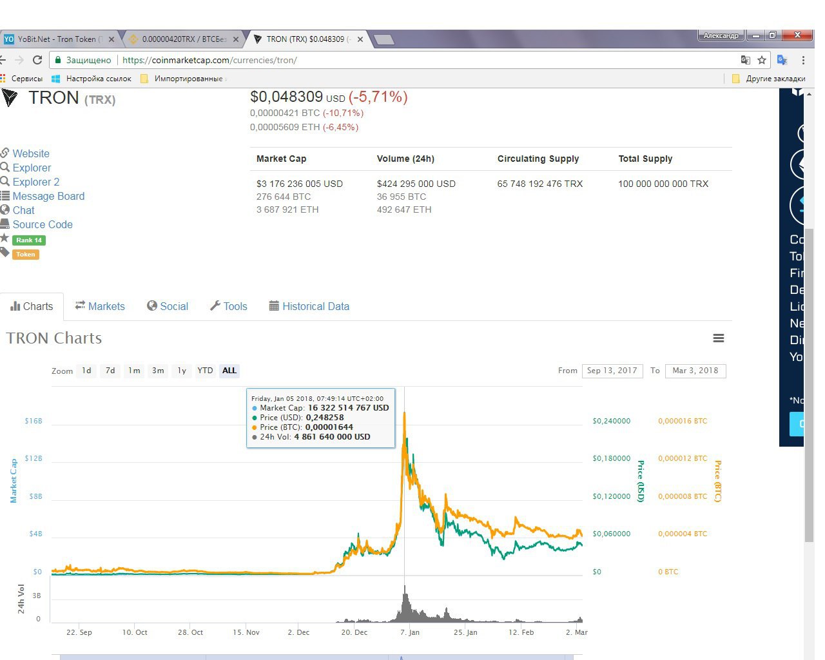Open Chrome's three-dot menu
The height and width of the screenshot is (660, 825).
coord(803,60)
